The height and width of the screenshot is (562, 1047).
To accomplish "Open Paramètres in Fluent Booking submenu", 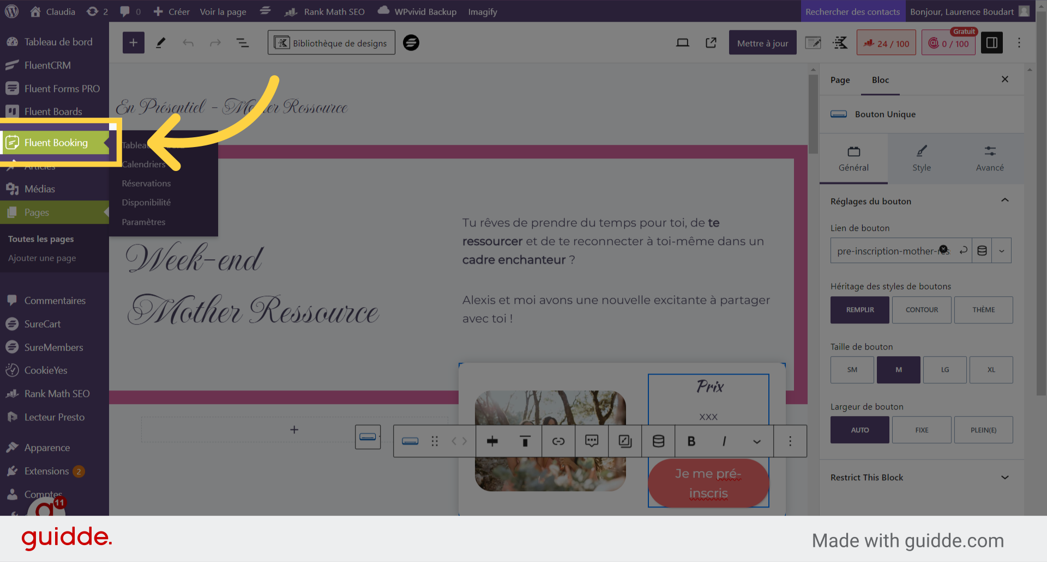I will (x=143, y=222).
